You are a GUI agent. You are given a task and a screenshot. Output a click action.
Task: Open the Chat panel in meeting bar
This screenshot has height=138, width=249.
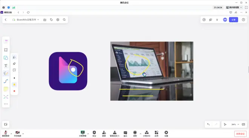(x=125, y=134)
